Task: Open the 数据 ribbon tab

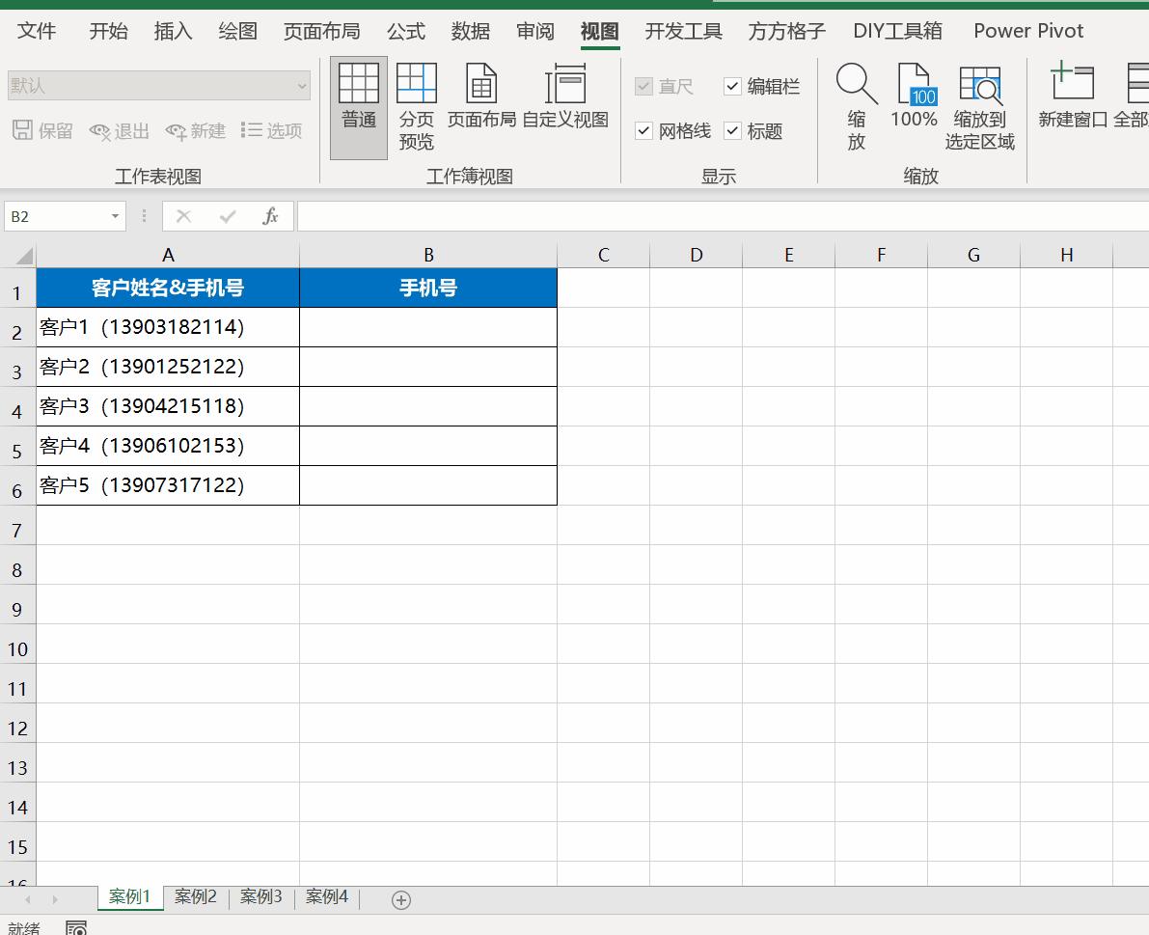Action: coord(471,31)
